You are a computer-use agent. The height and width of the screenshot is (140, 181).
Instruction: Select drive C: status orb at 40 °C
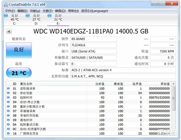[x=6, y=16]
